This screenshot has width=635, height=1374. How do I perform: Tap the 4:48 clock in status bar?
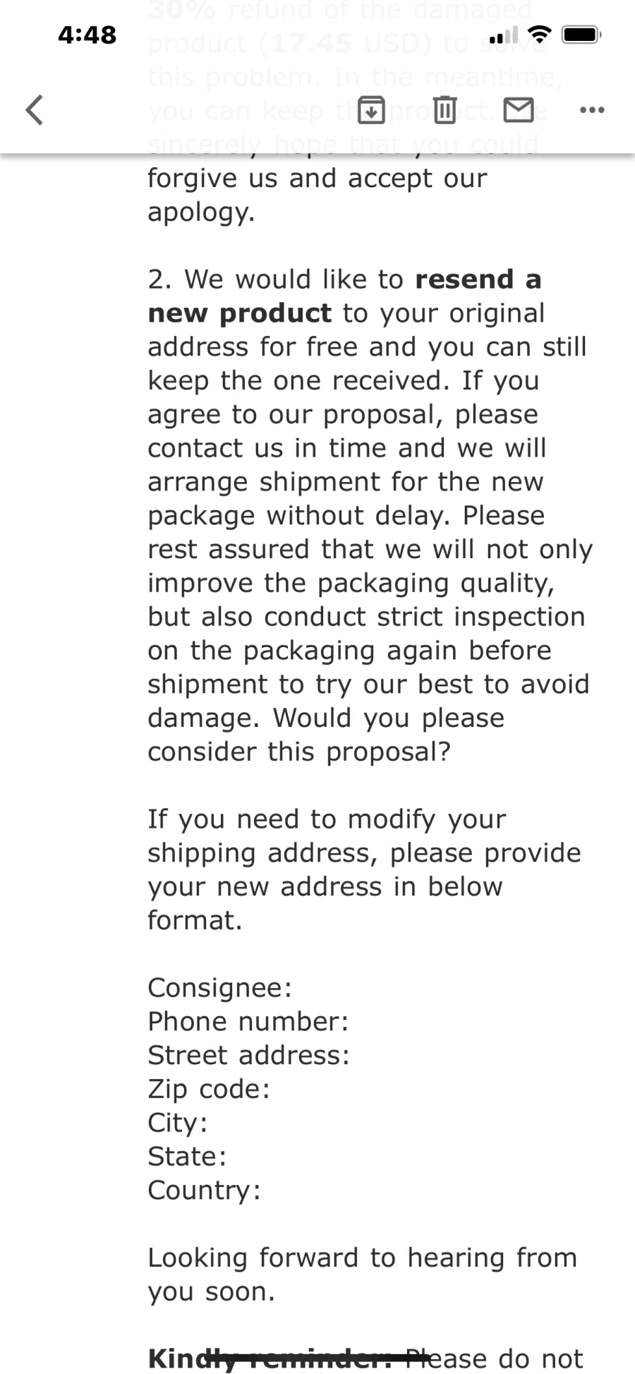[87, 35]
